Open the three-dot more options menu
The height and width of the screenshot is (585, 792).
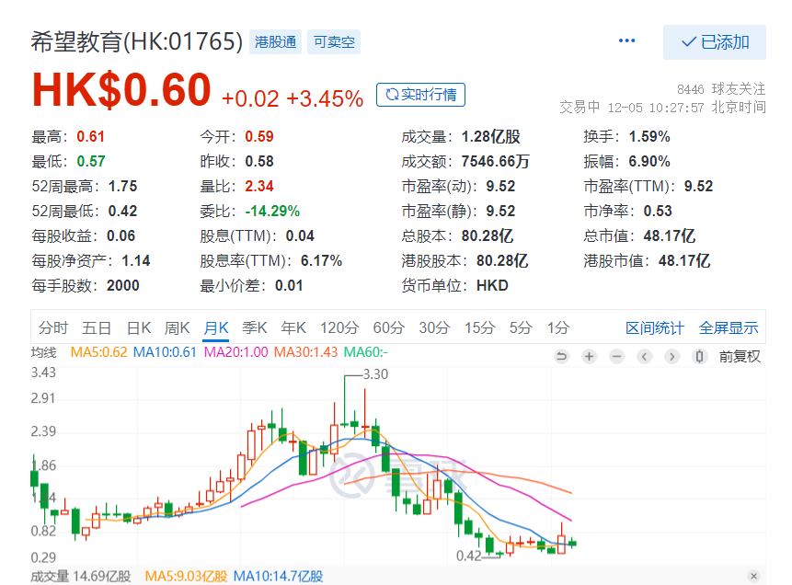(x=627, y=41)
